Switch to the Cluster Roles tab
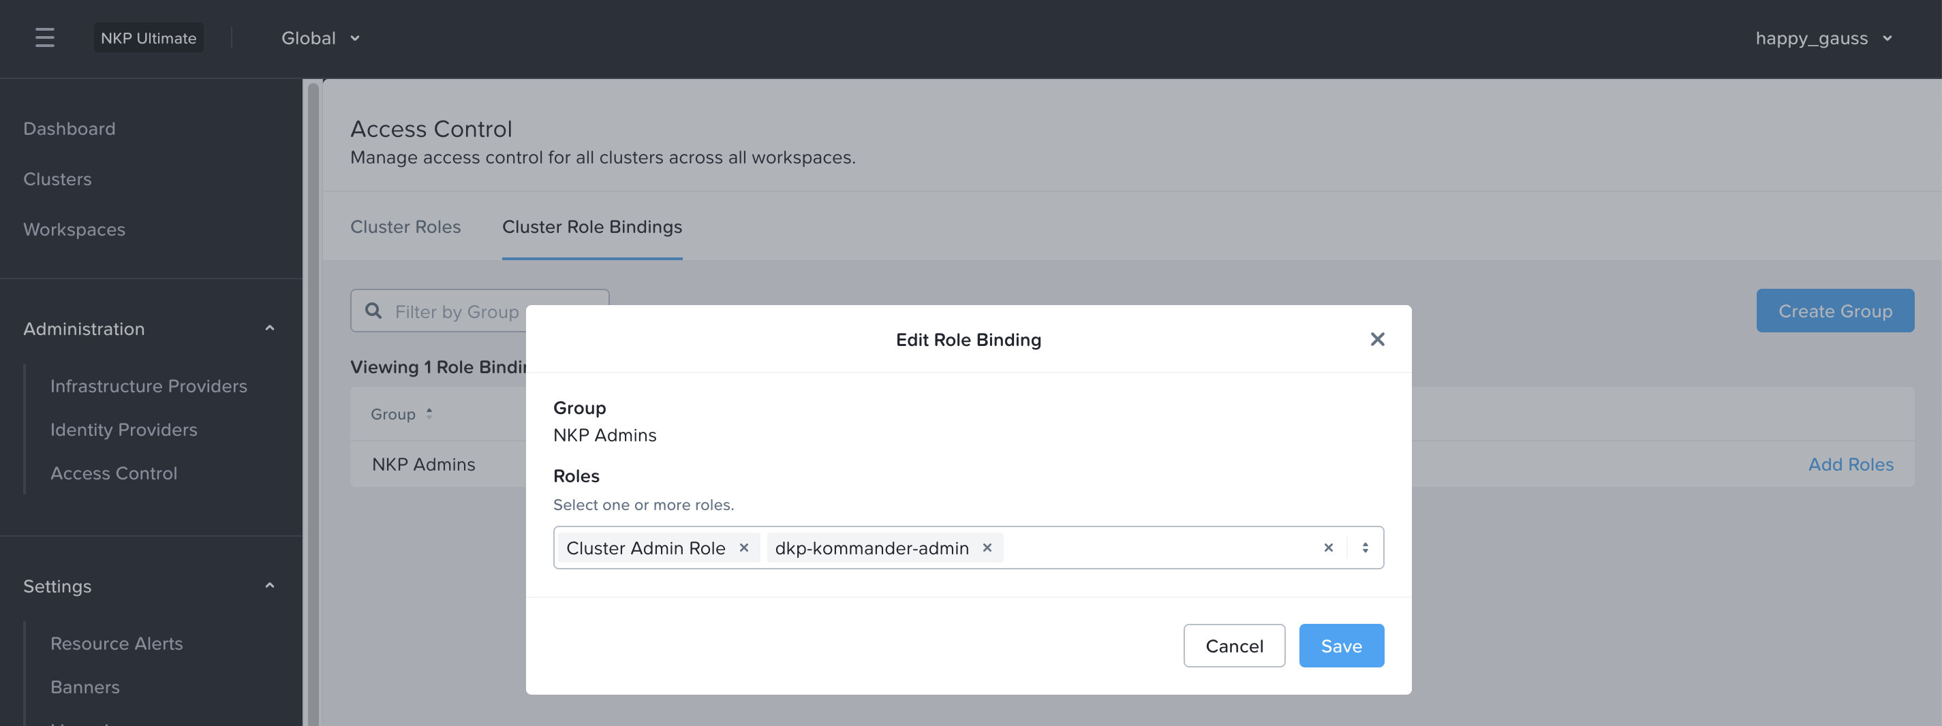 (x=405, y=227)
